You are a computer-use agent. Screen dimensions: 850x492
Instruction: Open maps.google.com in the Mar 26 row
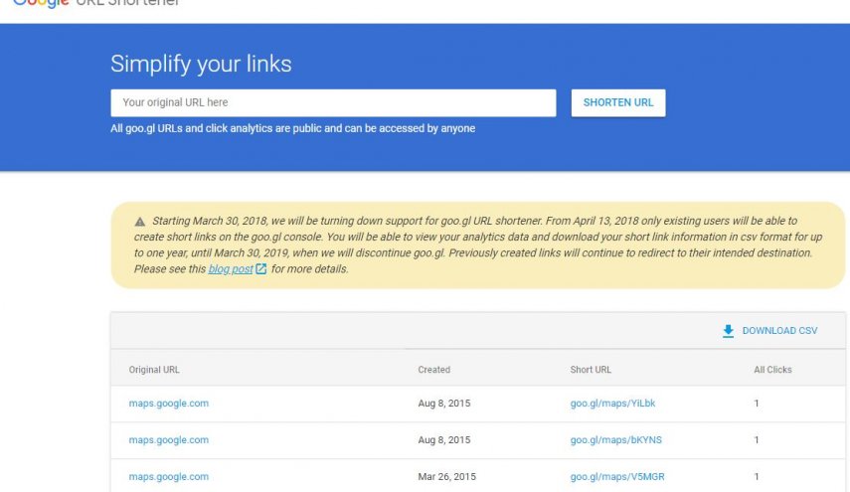point(169,477)
